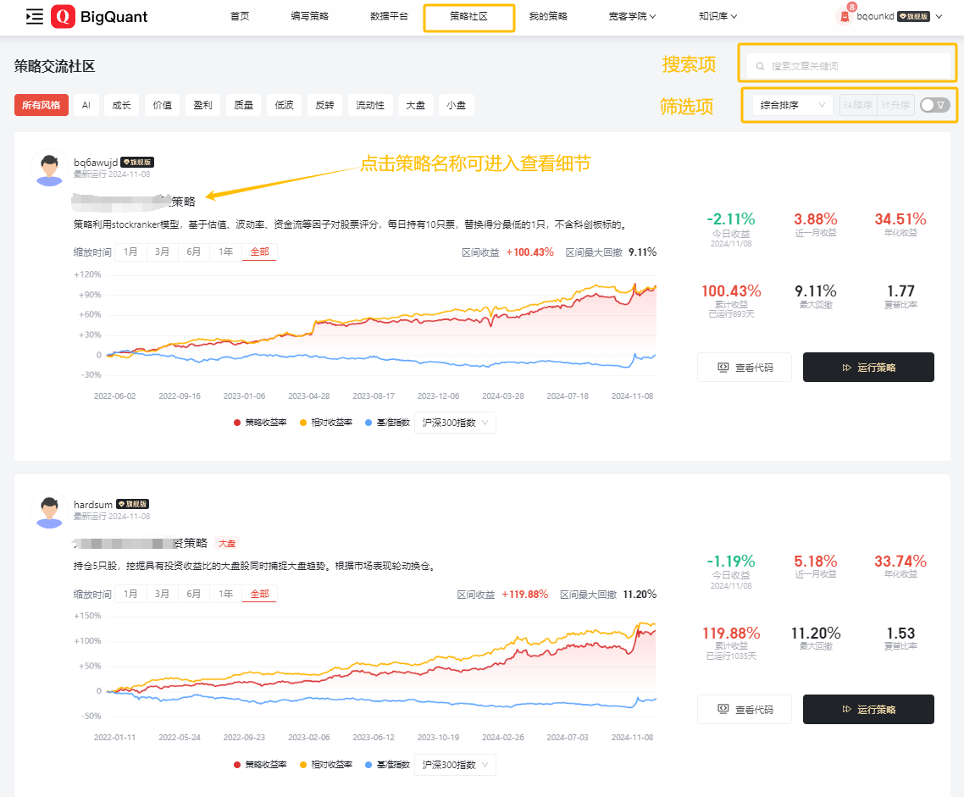
Task: Select 升序 sort order
Action: point(895,105)
